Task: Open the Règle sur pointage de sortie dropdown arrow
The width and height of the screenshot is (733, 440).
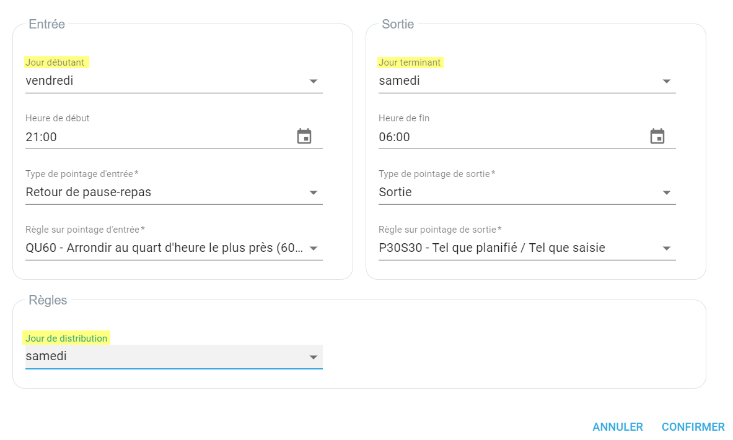Action: [667, 248]
